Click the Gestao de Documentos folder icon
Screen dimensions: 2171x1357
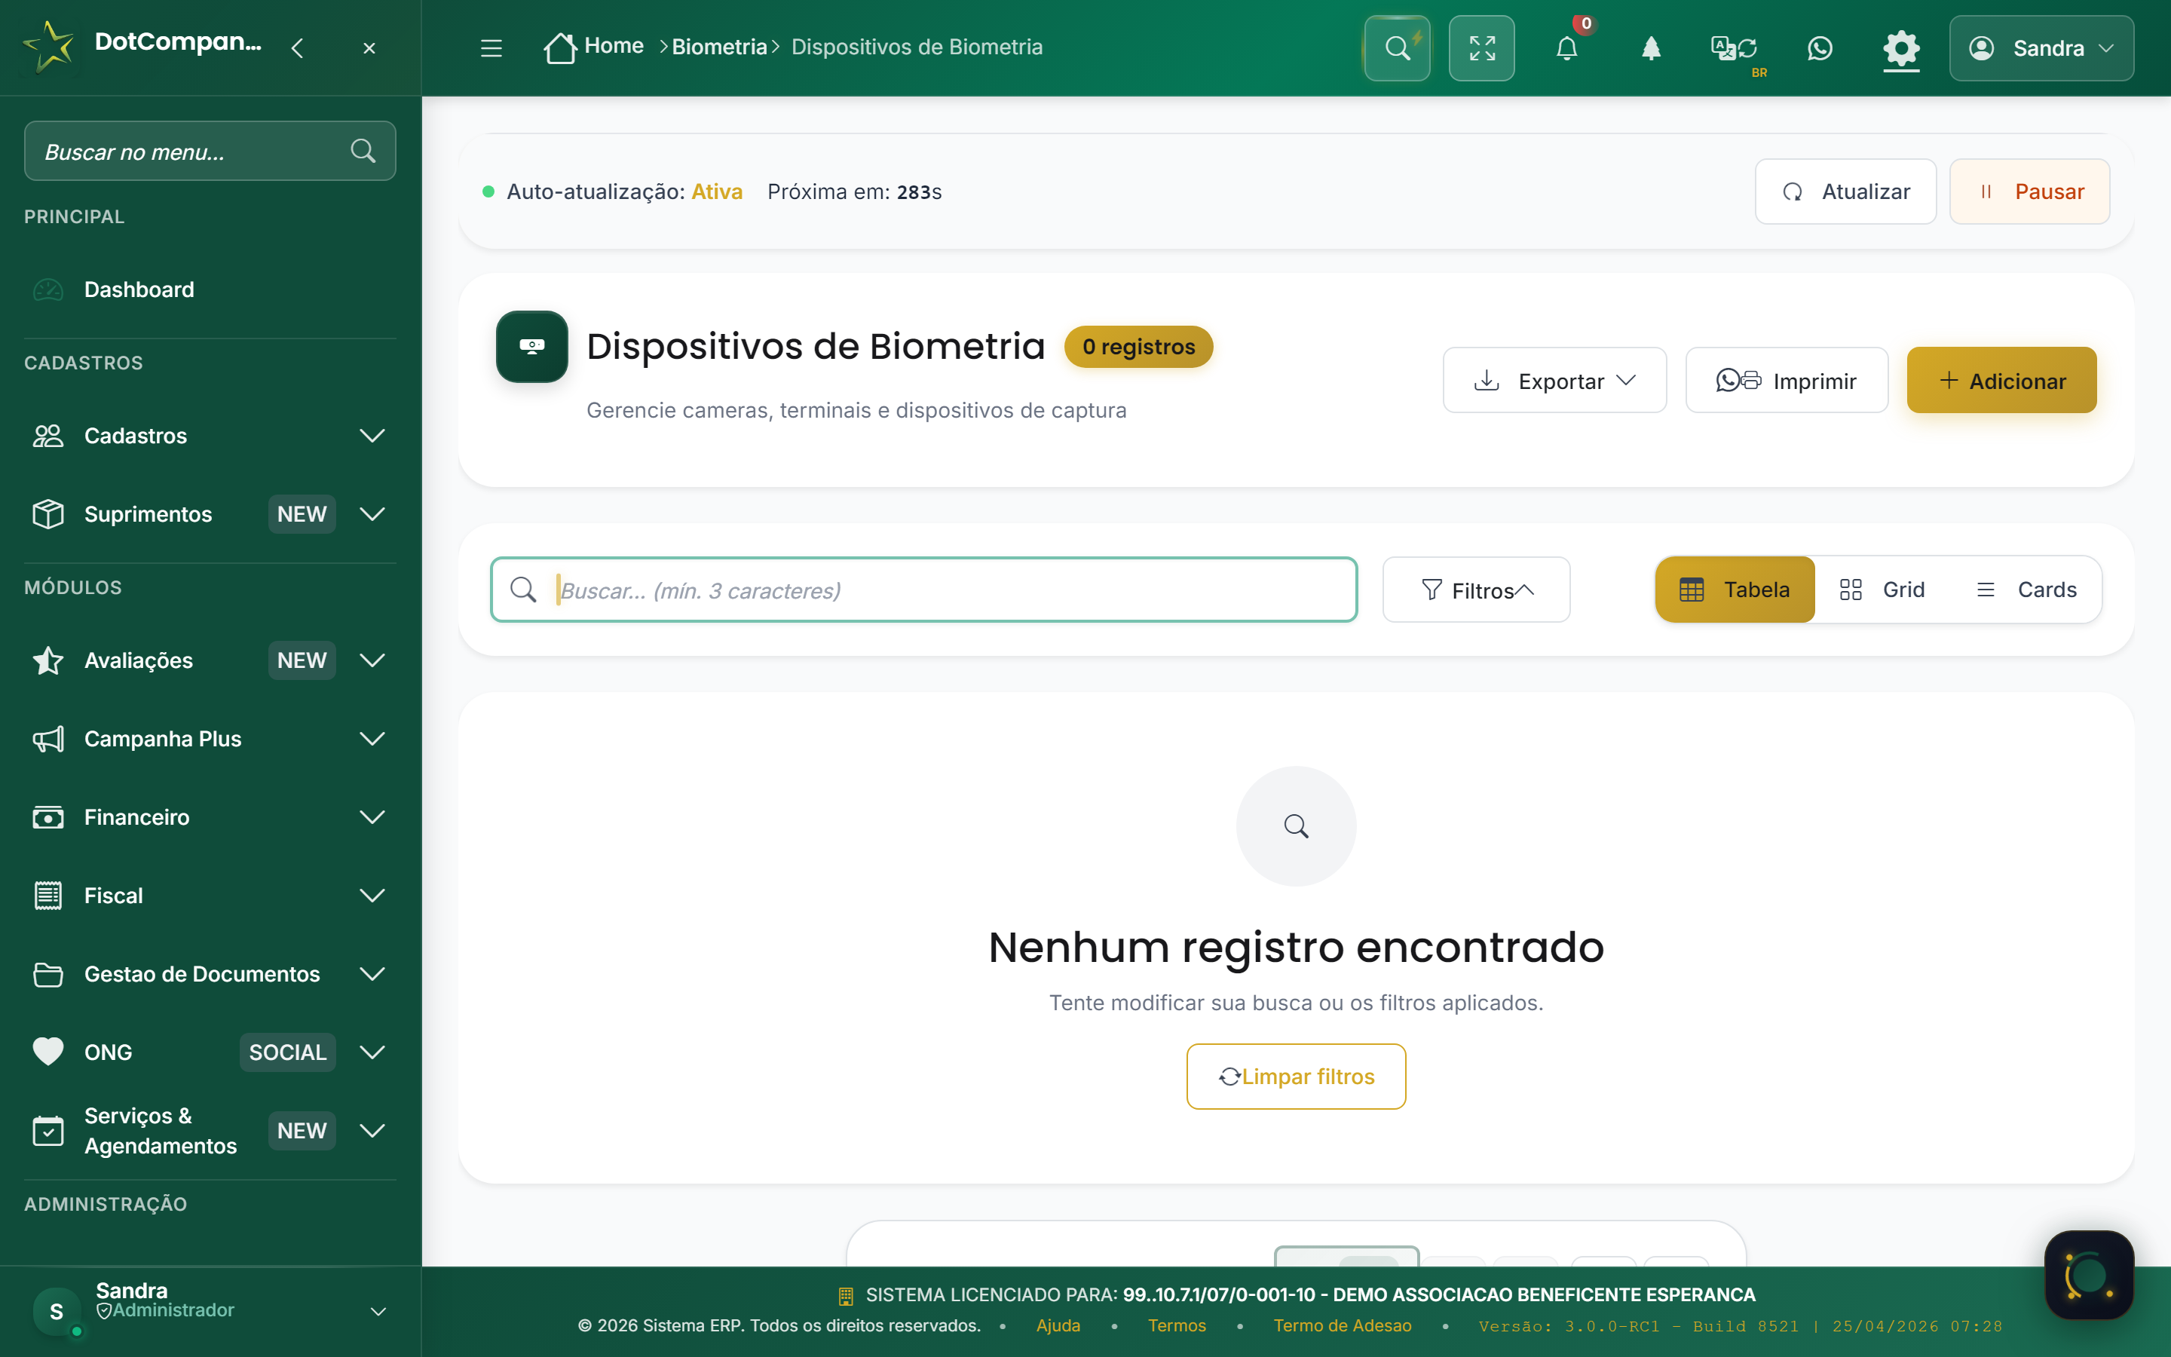click(x=47, y=974)
